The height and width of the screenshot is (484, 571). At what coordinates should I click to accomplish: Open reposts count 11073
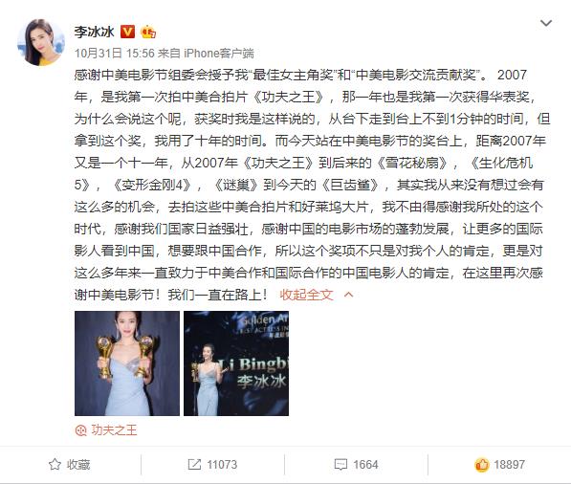coord(222,465)
